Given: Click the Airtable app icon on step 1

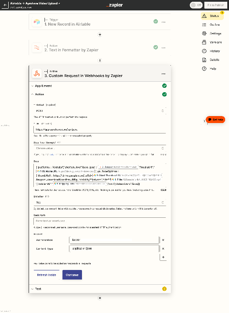Looking at the screenshot, I should click(37, 22).
